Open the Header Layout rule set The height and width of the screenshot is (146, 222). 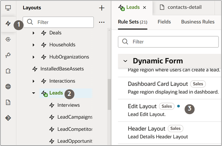tap(147, 129)
